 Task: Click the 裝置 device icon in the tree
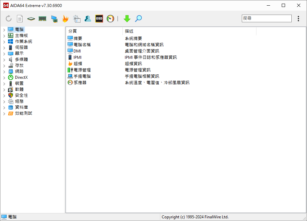click(11, 83)
